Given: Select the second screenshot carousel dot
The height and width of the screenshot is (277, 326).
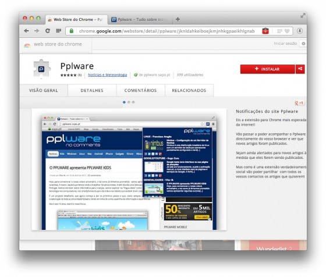Looking at the screenshot, I should [x=129, y=102].
